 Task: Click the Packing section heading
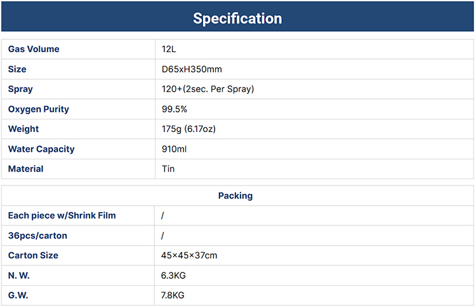pyautogui.click(x=235, y=196)
